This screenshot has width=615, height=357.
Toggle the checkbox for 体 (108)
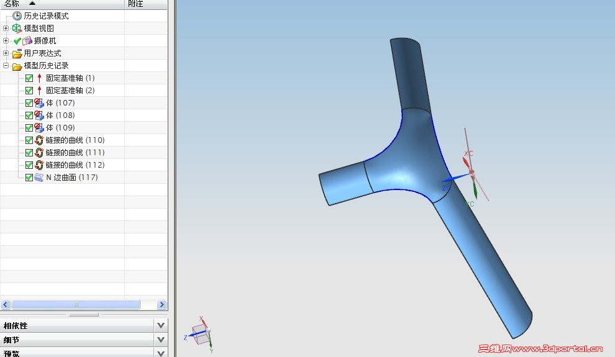(x=29, y=115)
